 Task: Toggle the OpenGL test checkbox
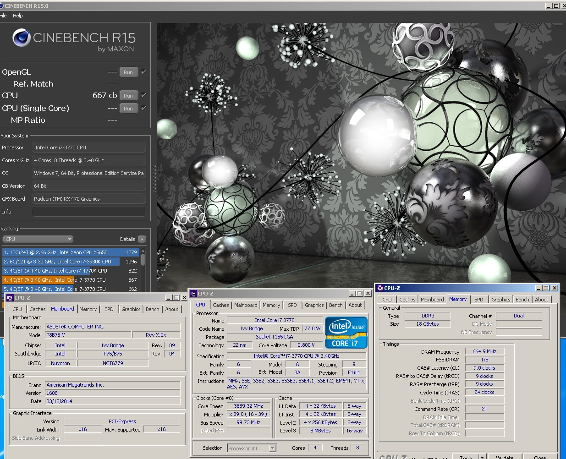click(x=143, y=72)
